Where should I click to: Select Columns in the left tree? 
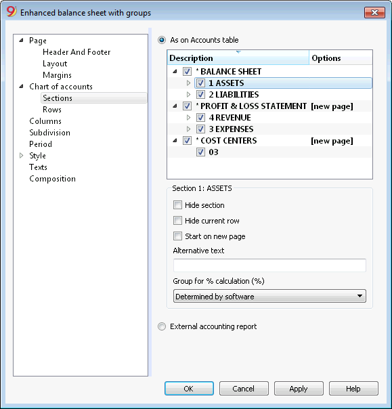click(x=45, y=121)
